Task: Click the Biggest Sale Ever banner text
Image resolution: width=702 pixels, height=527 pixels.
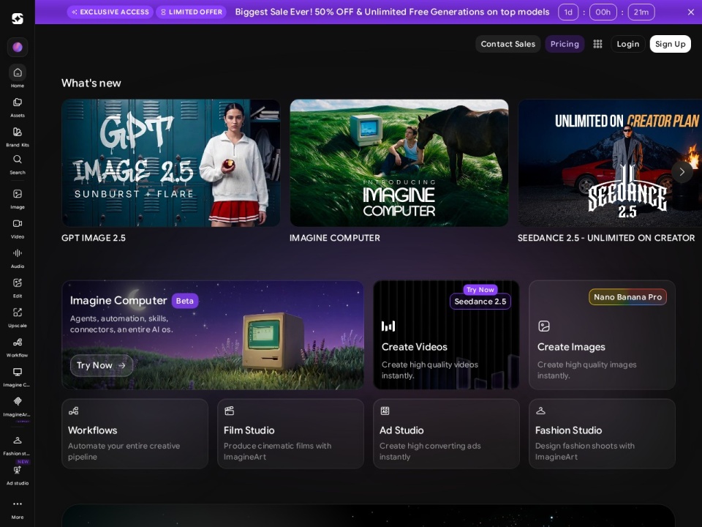Action: (x=392, y=12)
